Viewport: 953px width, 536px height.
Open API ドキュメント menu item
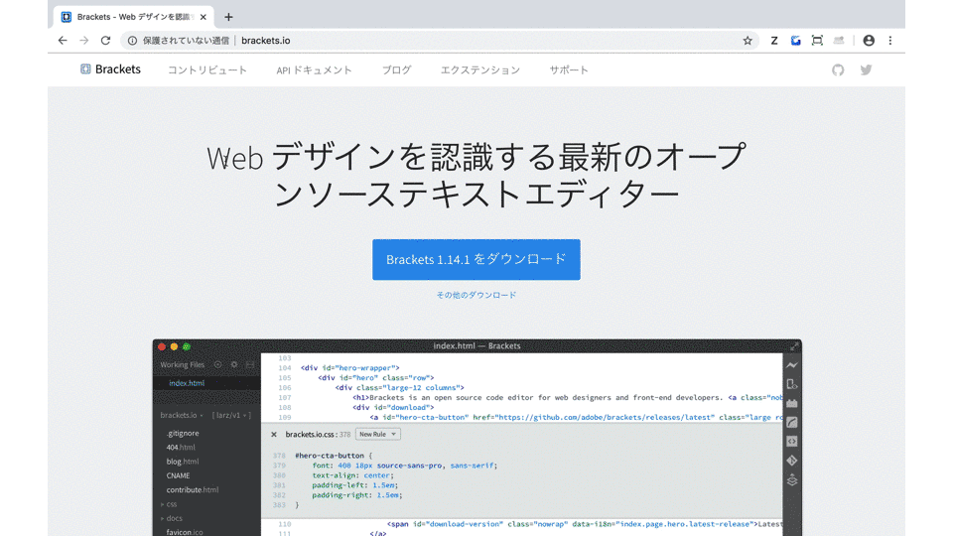click(315, 69)
